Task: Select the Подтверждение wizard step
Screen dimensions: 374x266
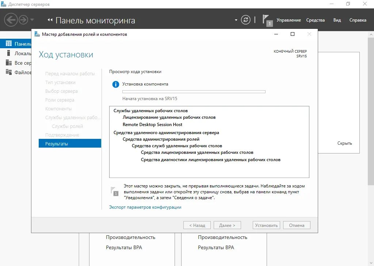Action: coord(62,135)
